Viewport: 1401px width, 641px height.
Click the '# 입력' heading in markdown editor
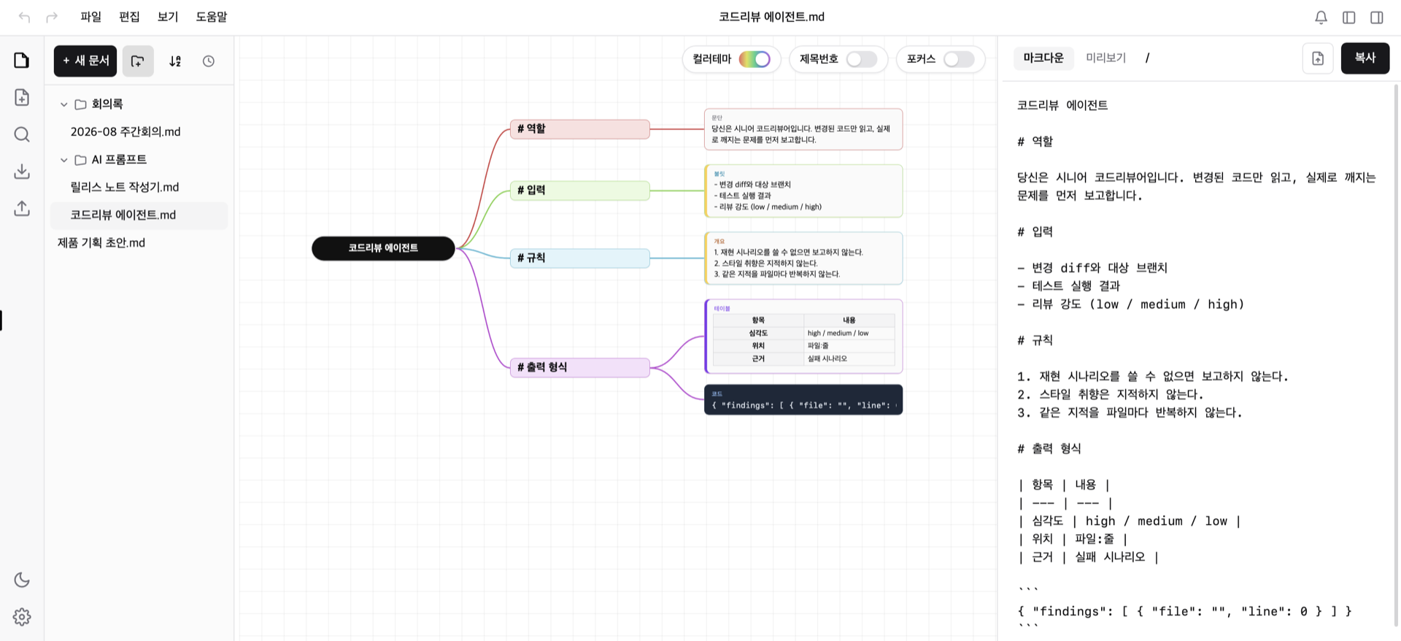point(1035,232)
